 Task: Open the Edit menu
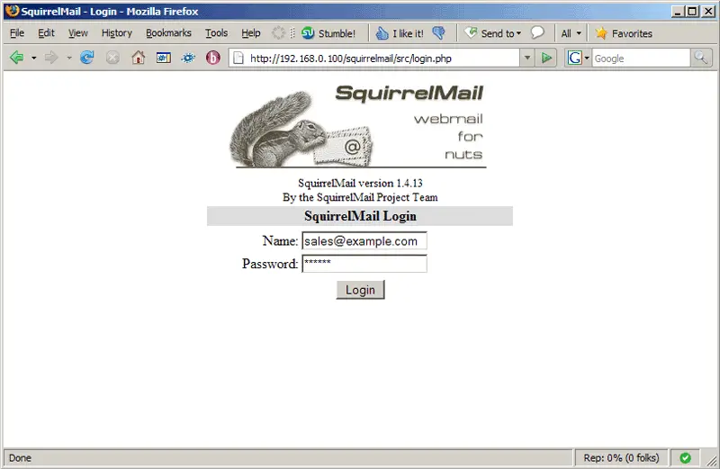click(x=46, y=33)
